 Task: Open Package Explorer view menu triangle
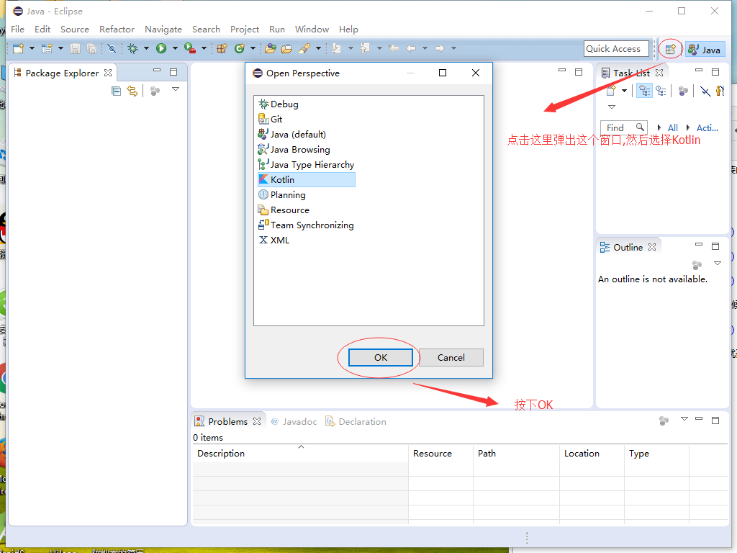[x=176, y=89]
